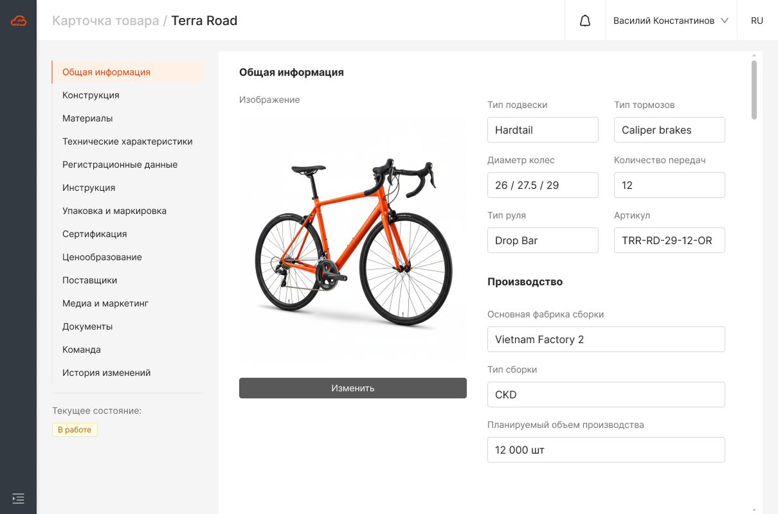Image resolution: width=778 pixels, height=514 pixels.
Task: Click the Тип сборки CKD field
Action: click(606, 394)
